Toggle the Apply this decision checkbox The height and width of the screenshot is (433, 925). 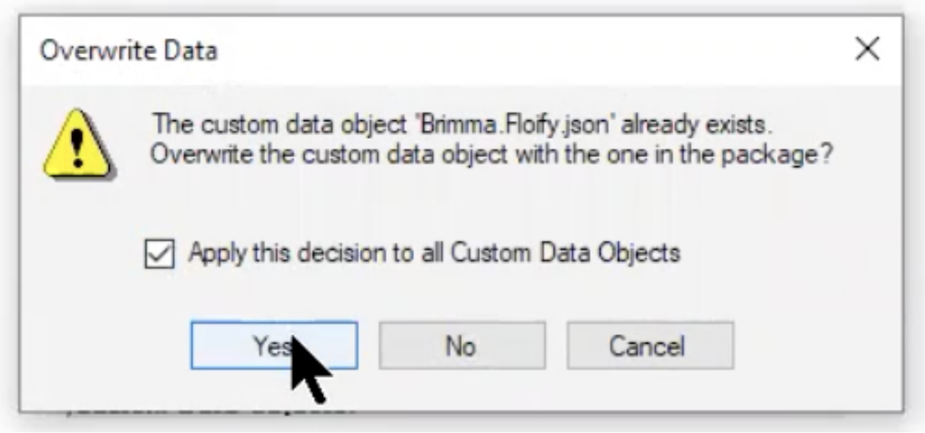159,254
